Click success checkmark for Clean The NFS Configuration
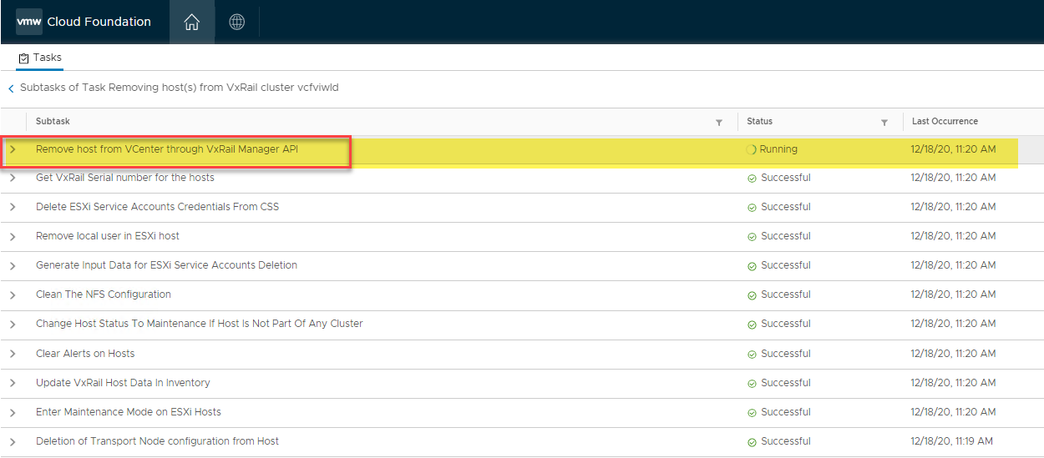 [x=752, y=295]
